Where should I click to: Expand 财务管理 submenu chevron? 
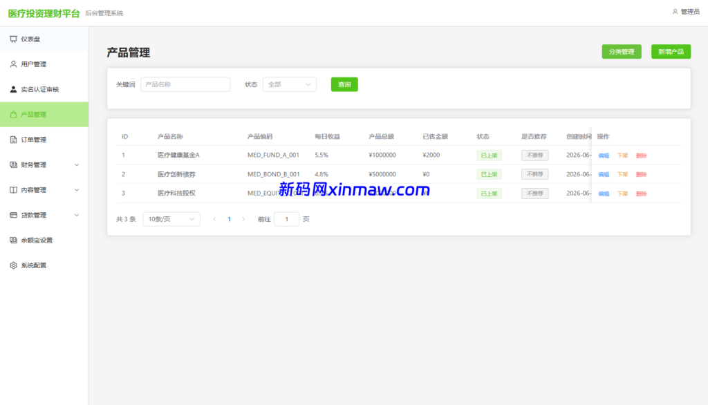77,164
